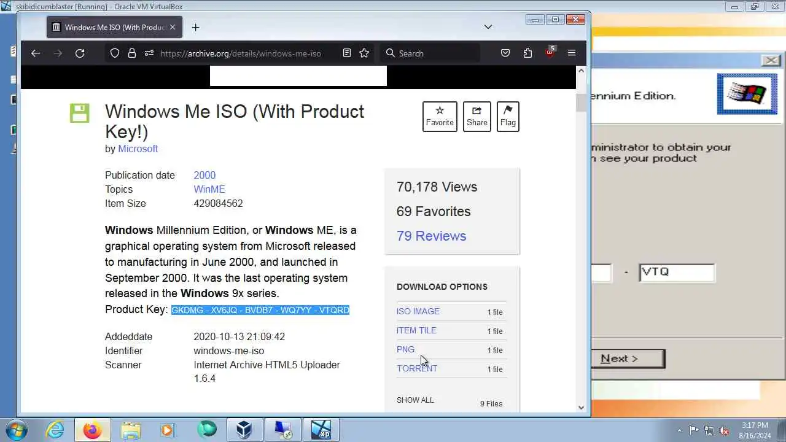Screen dimensions: 786x442
Task: Click the green sphere taskbar icon
Action: click(207, 430)
